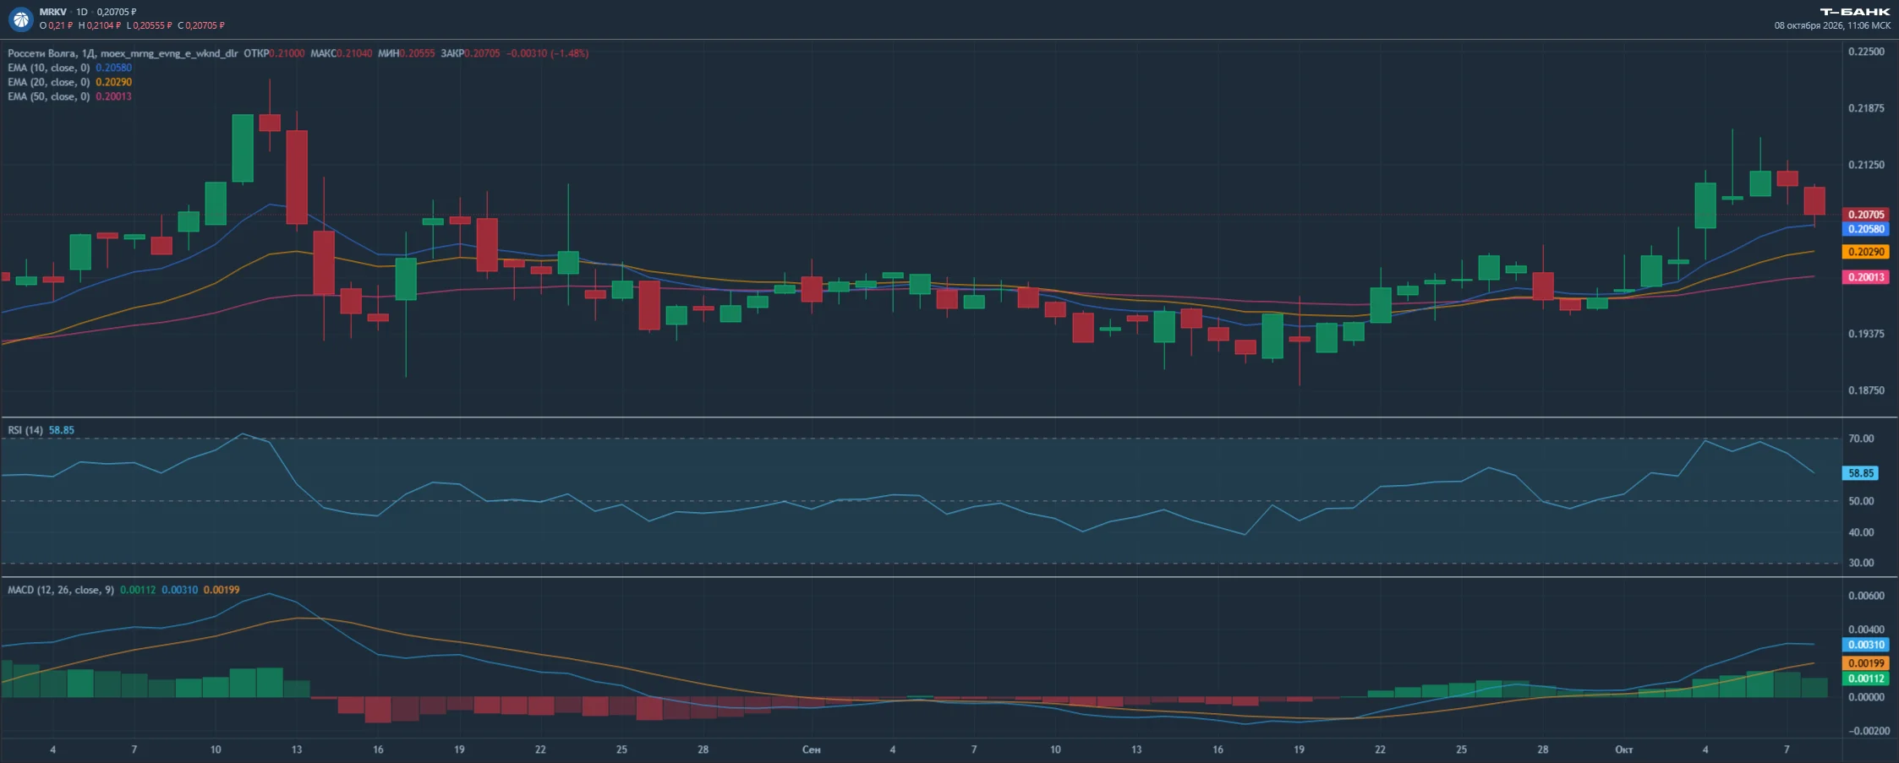This screenshot has width=1899, height=763.
Task: Click the 0.00600 MACD axis label
Action: point(1866,596)
